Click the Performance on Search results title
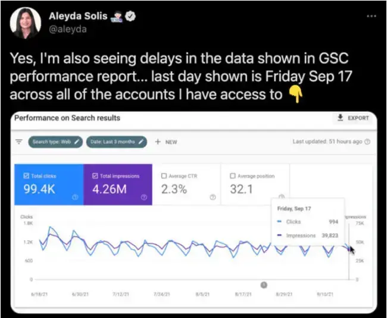Viewport: 387px width, 318px height. click(67, 118)
